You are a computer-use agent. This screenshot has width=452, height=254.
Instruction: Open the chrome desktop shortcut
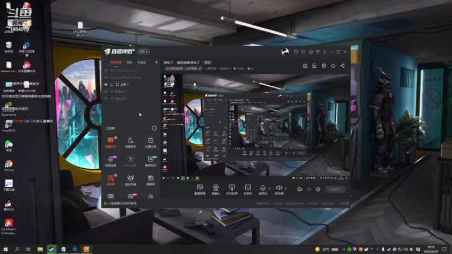8,165
